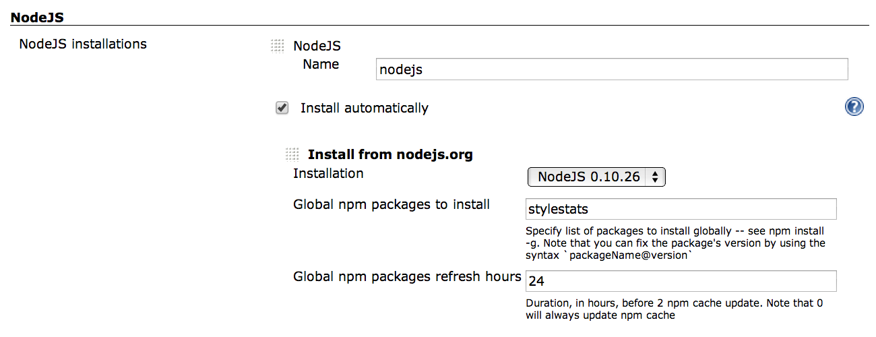Click the stylestats packages input field
This screenshot has height=337, width=876.
pyautogui.click(x=681, y=209)
